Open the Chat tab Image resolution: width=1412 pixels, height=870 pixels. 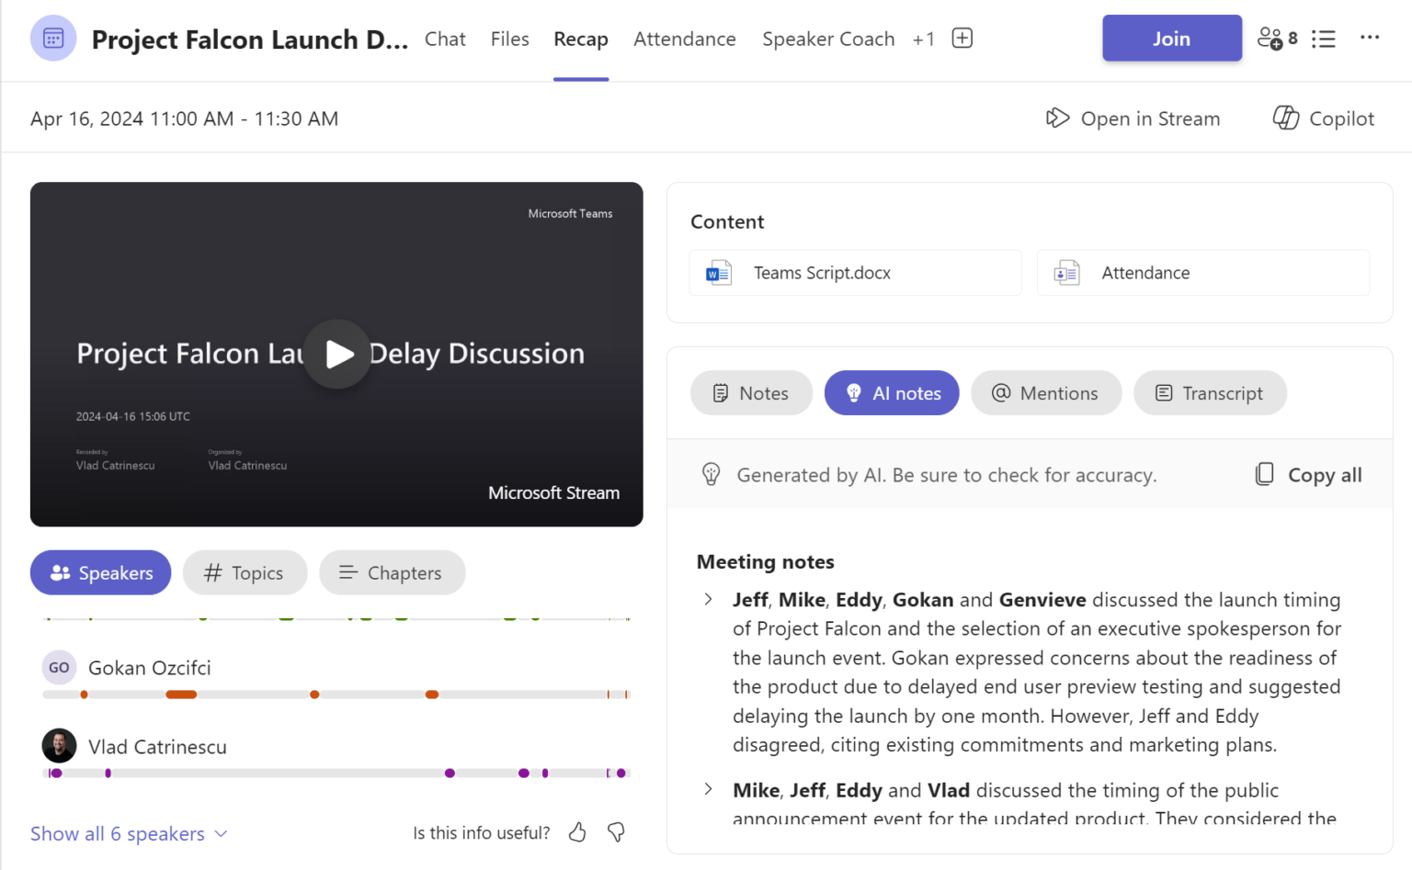(x=445, y=39)
